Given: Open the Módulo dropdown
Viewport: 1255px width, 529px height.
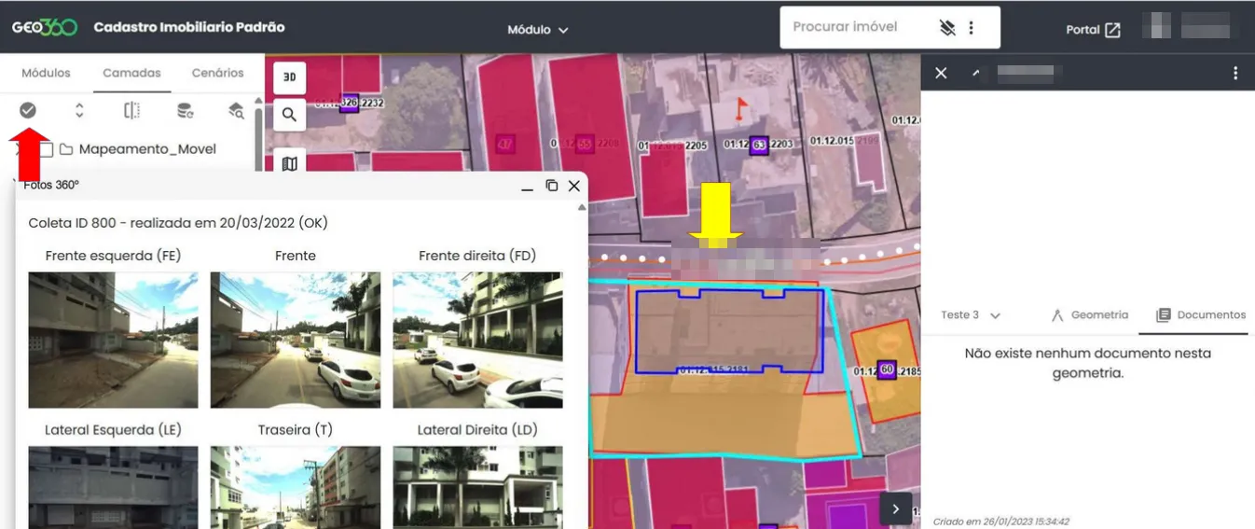Looking at the screenshot, I should 538,30.
